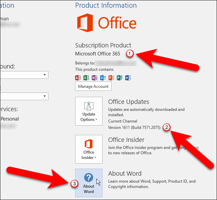Click the Publisher app icon
217x200 pixels.
tap(120, 78)
